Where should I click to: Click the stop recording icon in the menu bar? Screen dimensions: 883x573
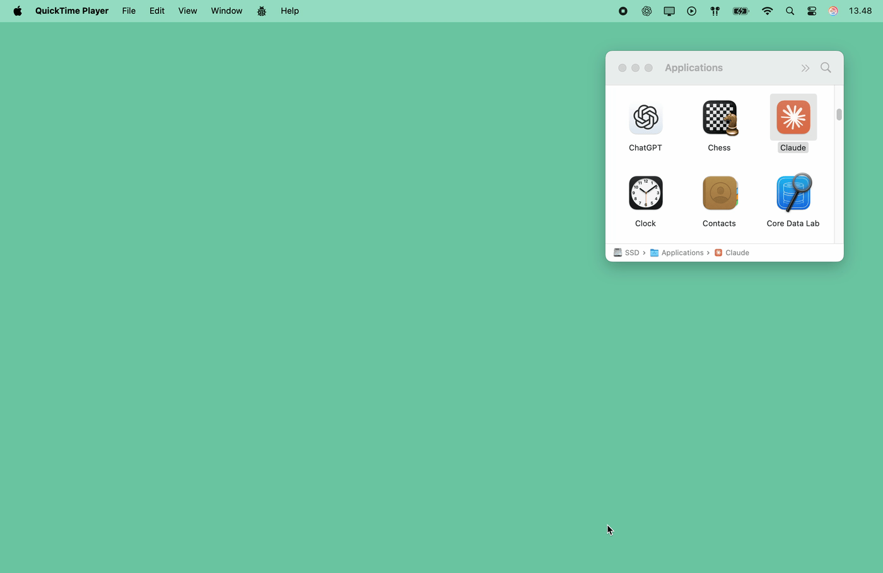tap(623, 11)
